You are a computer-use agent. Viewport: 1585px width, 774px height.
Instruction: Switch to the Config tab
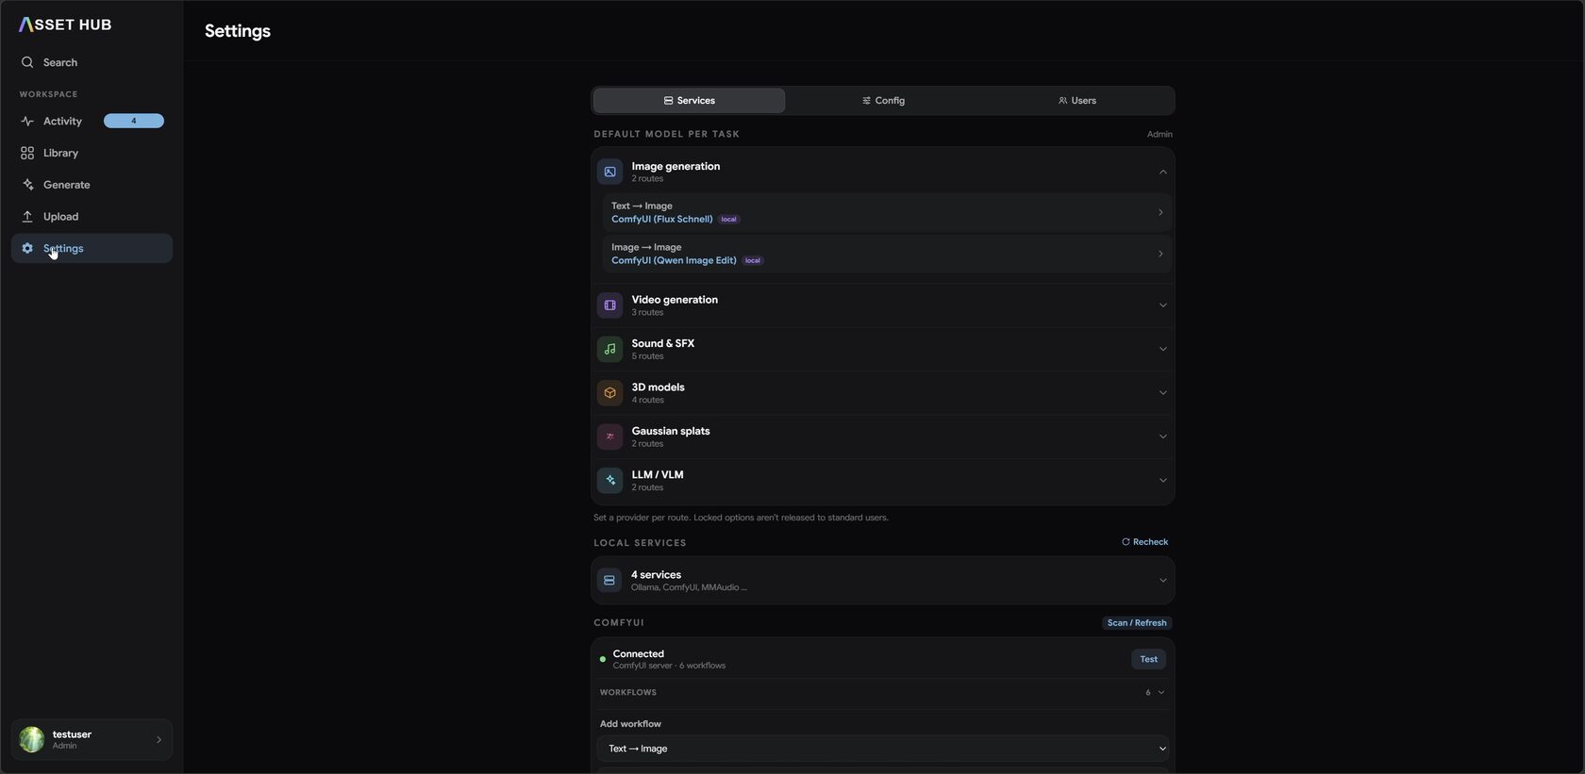[883, 101]
